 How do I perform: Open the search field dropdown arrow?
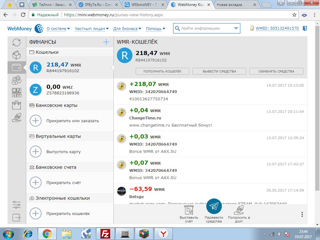(236, 28)
